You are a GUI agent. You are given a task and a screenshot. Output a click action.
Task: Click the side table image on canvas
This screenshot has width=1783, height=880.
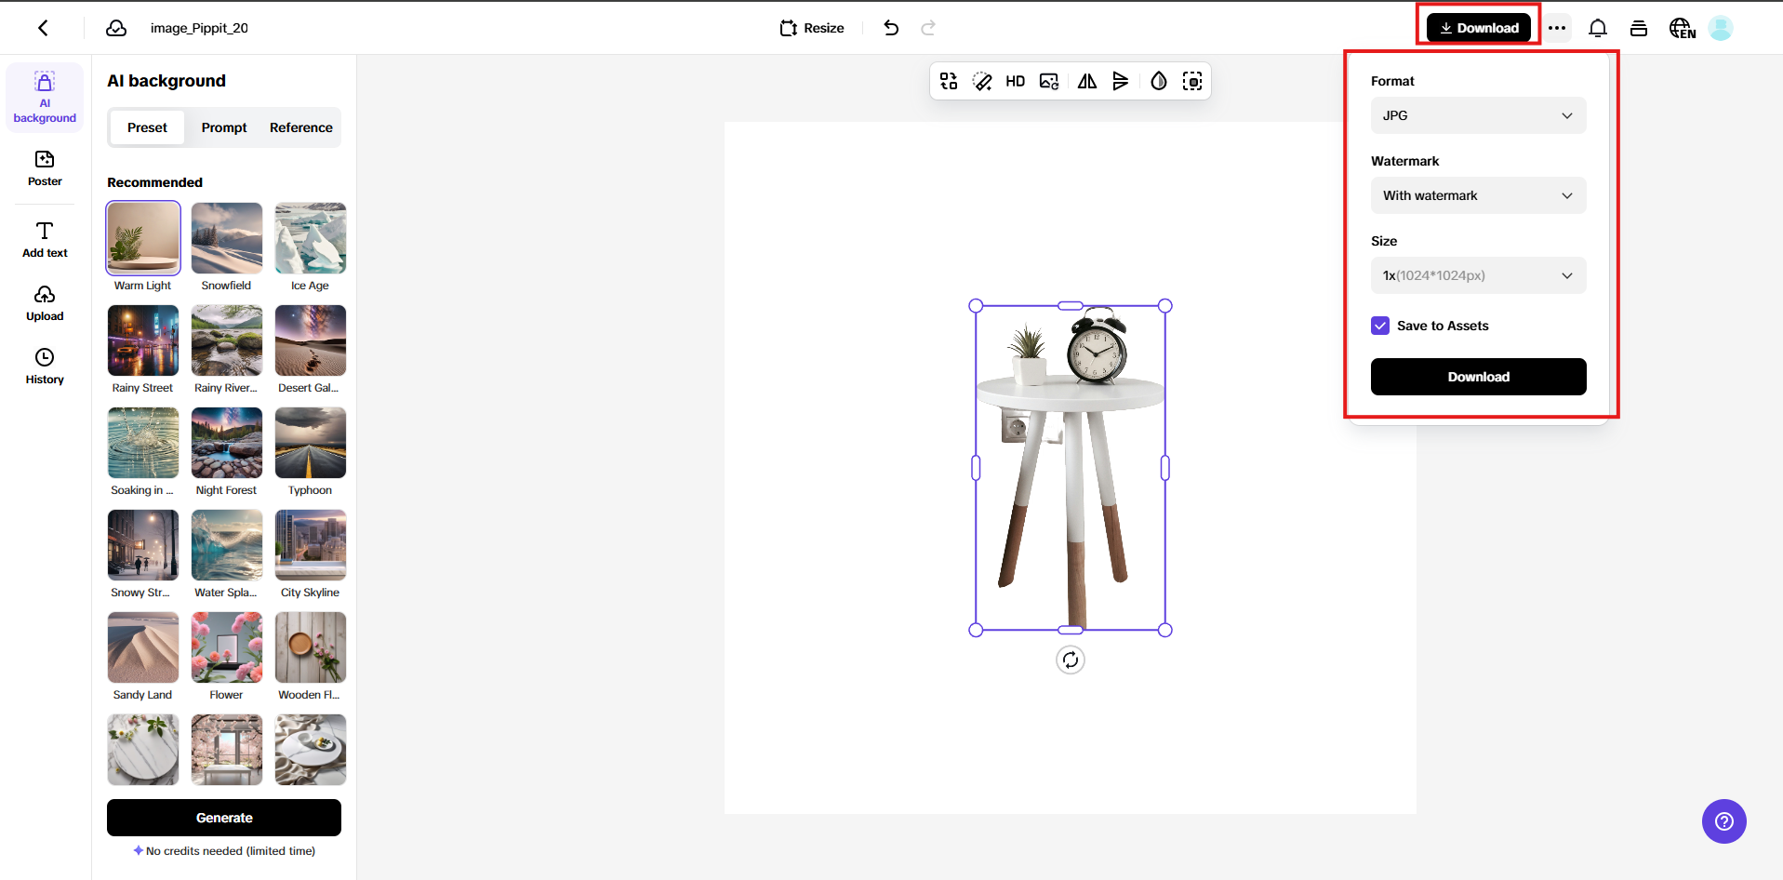pos(1071,468)
